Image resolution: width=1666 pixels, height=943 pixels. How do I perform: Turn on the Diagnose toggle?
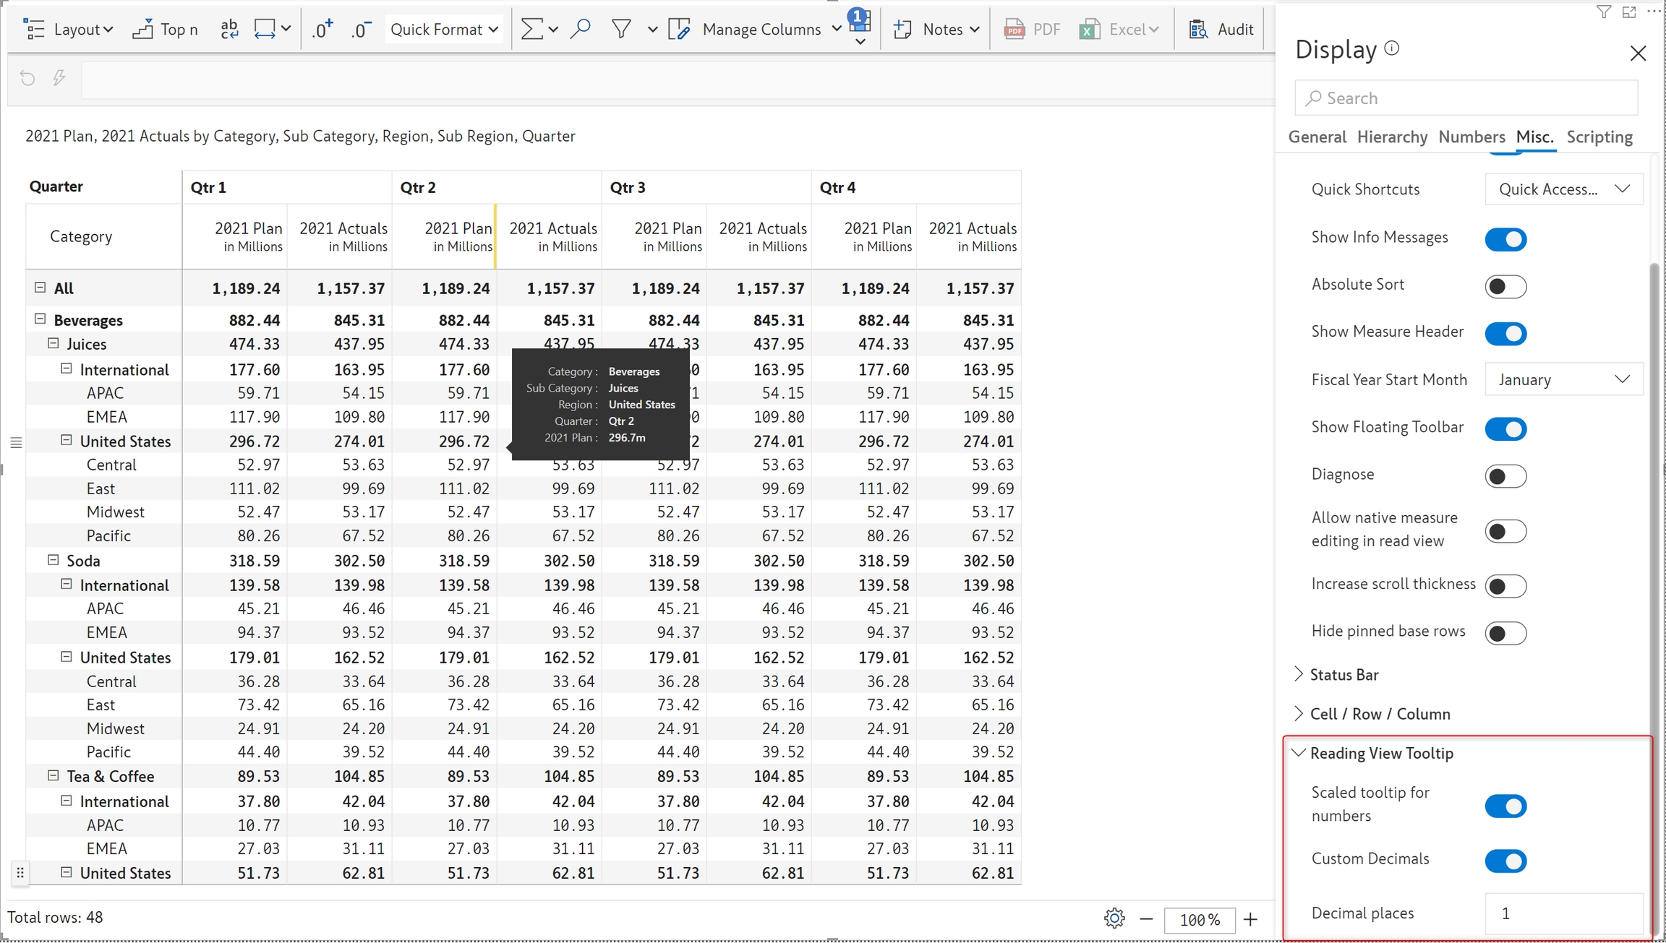tap(1505, 476)
